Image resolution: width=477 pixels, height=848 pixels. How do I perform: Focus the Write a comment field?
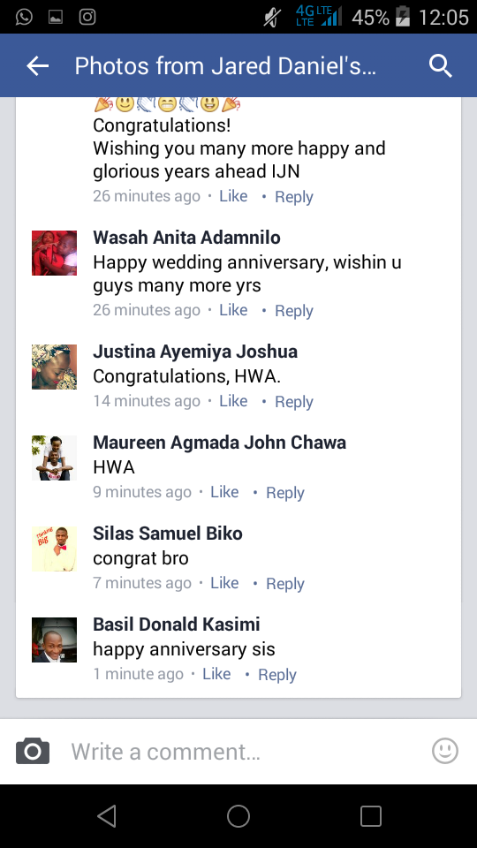(x=238, y=751)
